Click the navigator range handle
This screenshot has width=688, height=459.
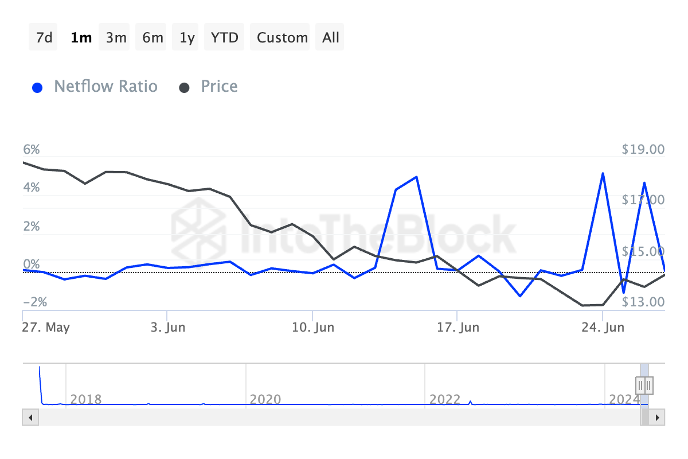pos(644,384)
